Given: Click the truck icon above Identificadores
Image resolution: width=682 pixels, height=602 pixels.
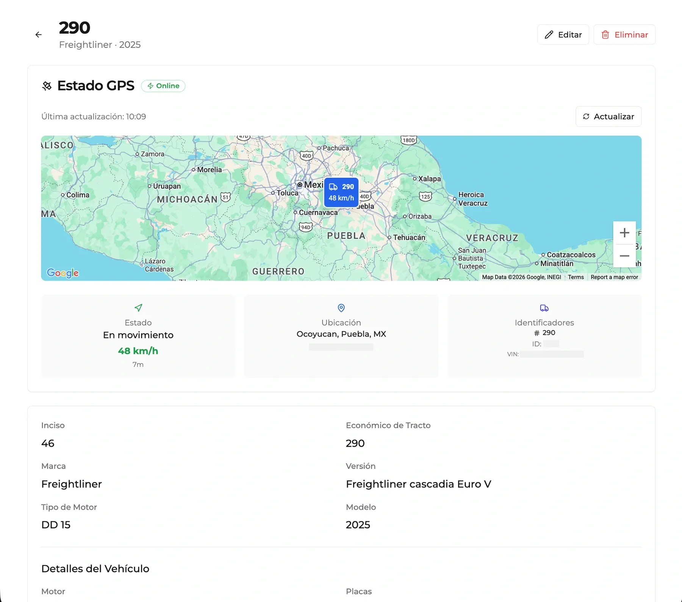Looking at the screenshot, I should point(544,308).
